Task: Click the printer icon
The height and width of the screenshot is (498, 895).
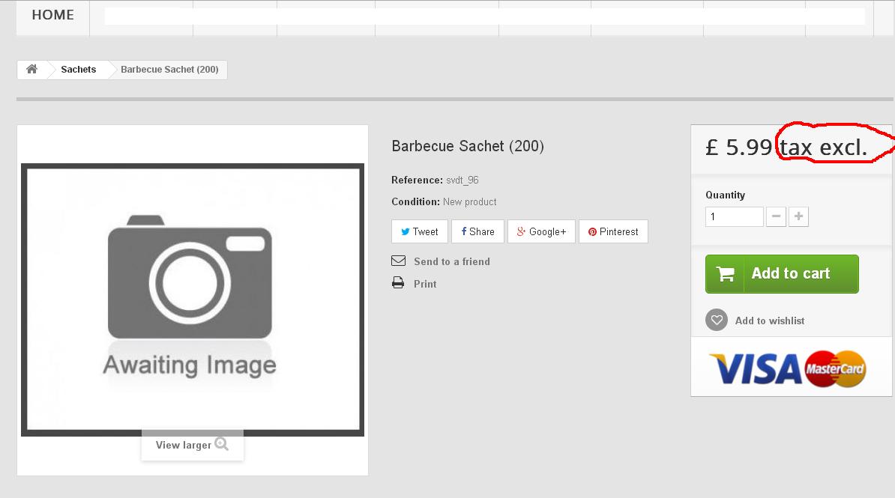Action: tap(398, 282)
